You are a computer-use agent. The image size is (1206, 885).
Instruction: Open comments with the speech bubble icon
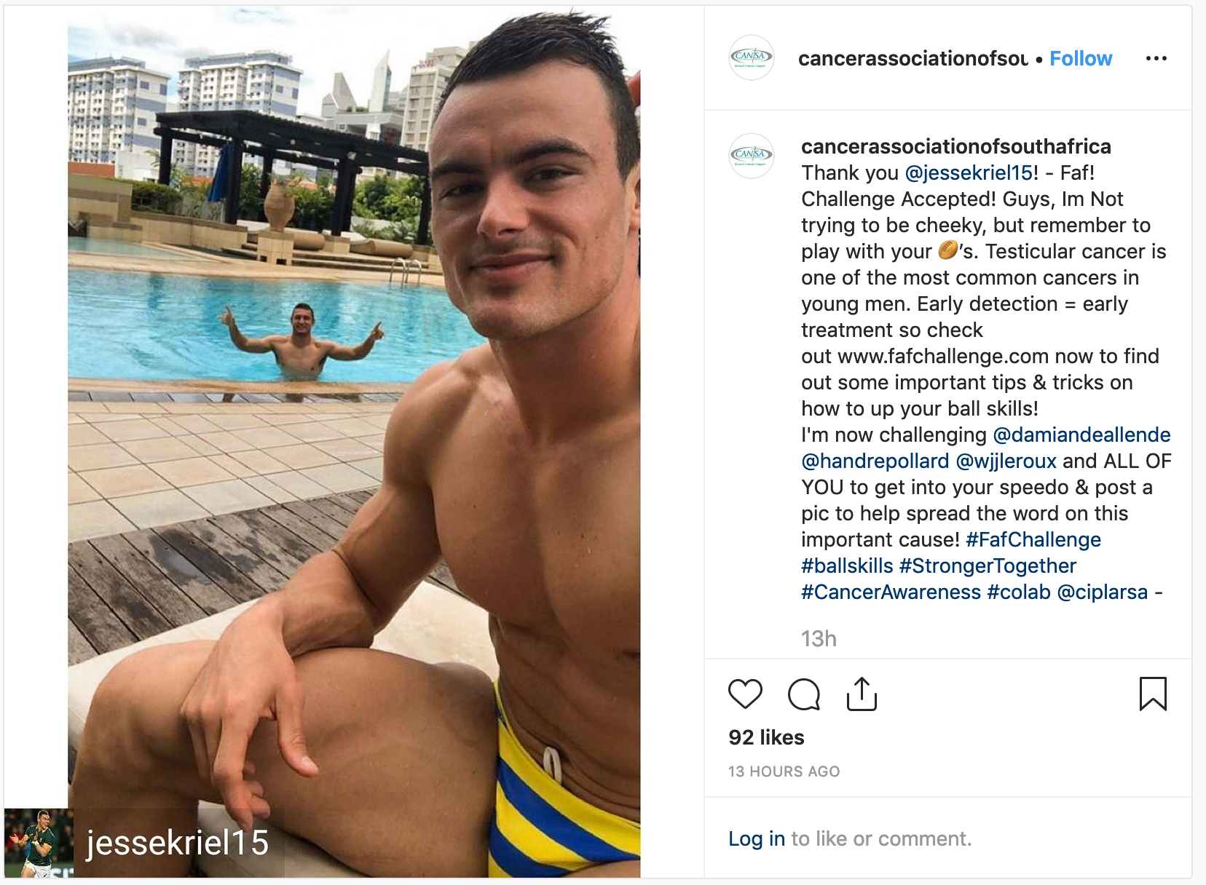click(804, 694)
